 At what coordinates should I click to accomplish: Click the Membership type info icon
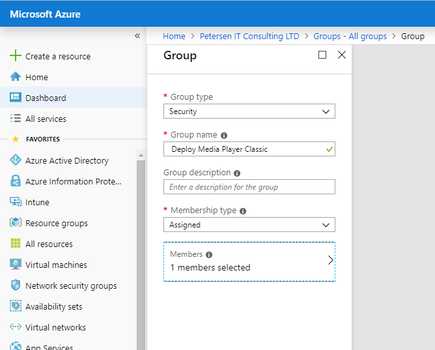[x=243, y=211]
